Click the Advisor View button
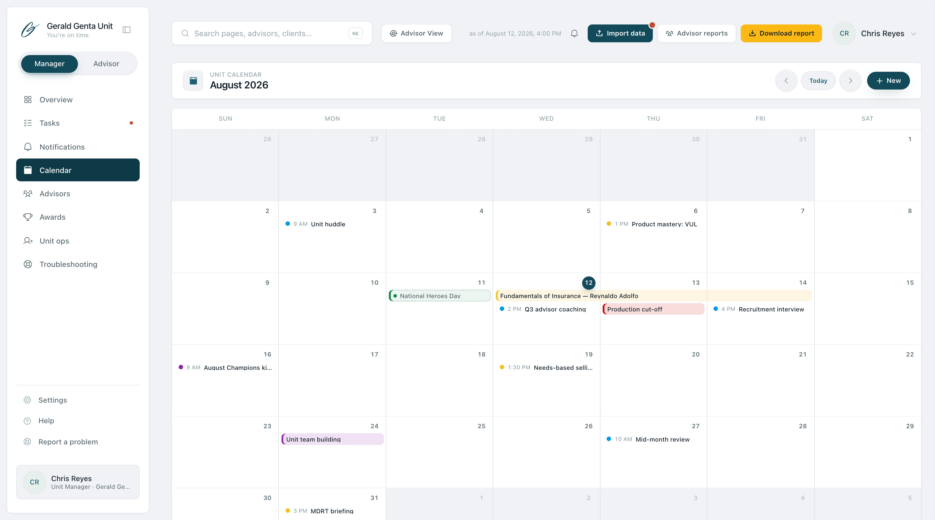This screenshot has height=520, width=935. 416,33
